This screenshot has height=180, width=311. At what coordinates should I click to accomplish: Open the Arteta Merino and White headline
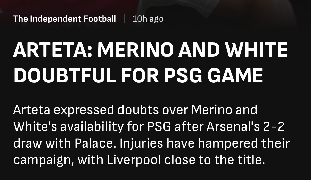[x=150, y=62]
